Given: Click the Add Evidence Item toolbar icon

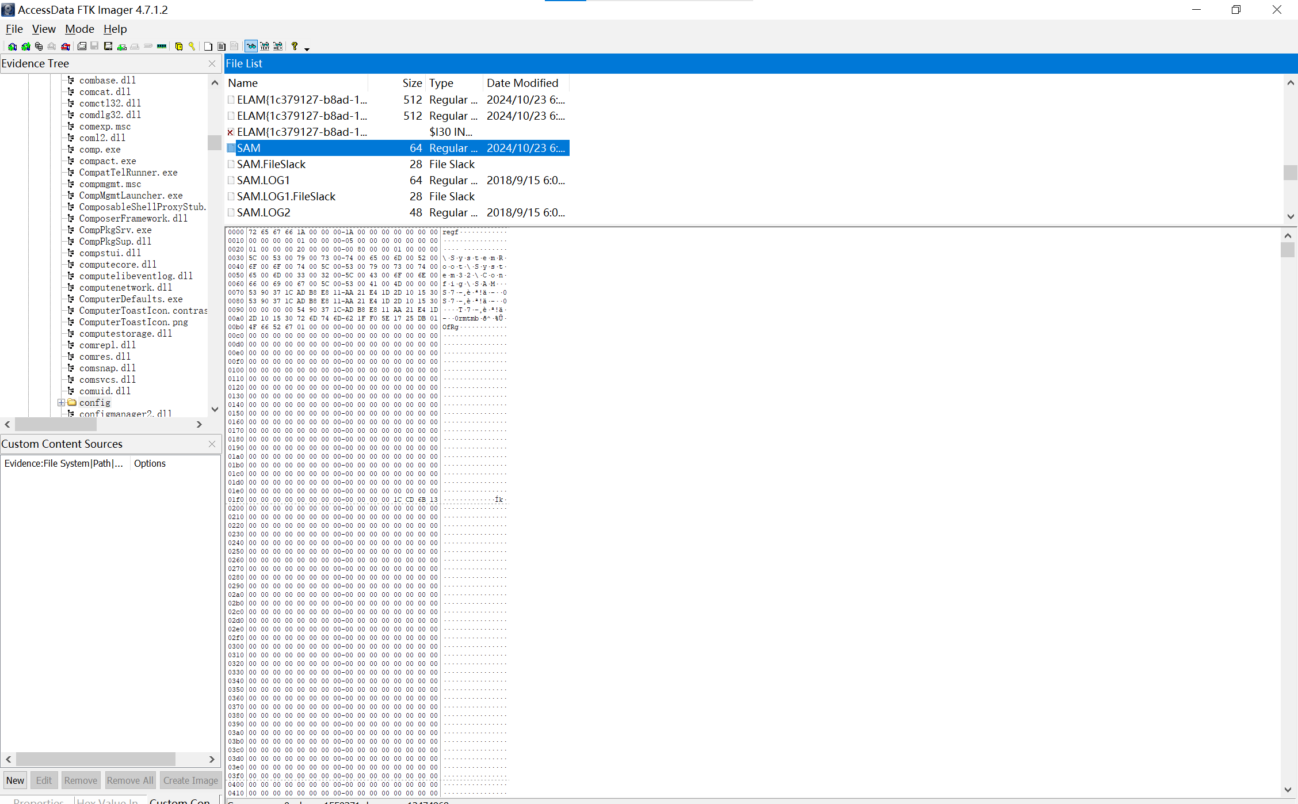Looking at the screenshot, I should 12,46.
